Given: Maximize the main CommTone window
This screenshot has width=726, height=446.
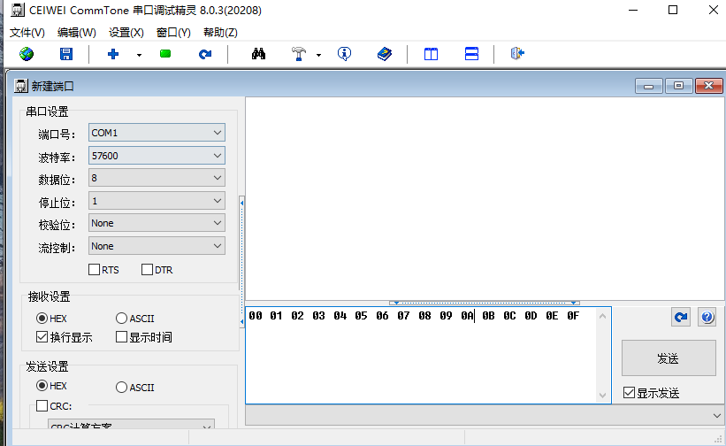Looking at the screenshot, I should coord(673,10).
